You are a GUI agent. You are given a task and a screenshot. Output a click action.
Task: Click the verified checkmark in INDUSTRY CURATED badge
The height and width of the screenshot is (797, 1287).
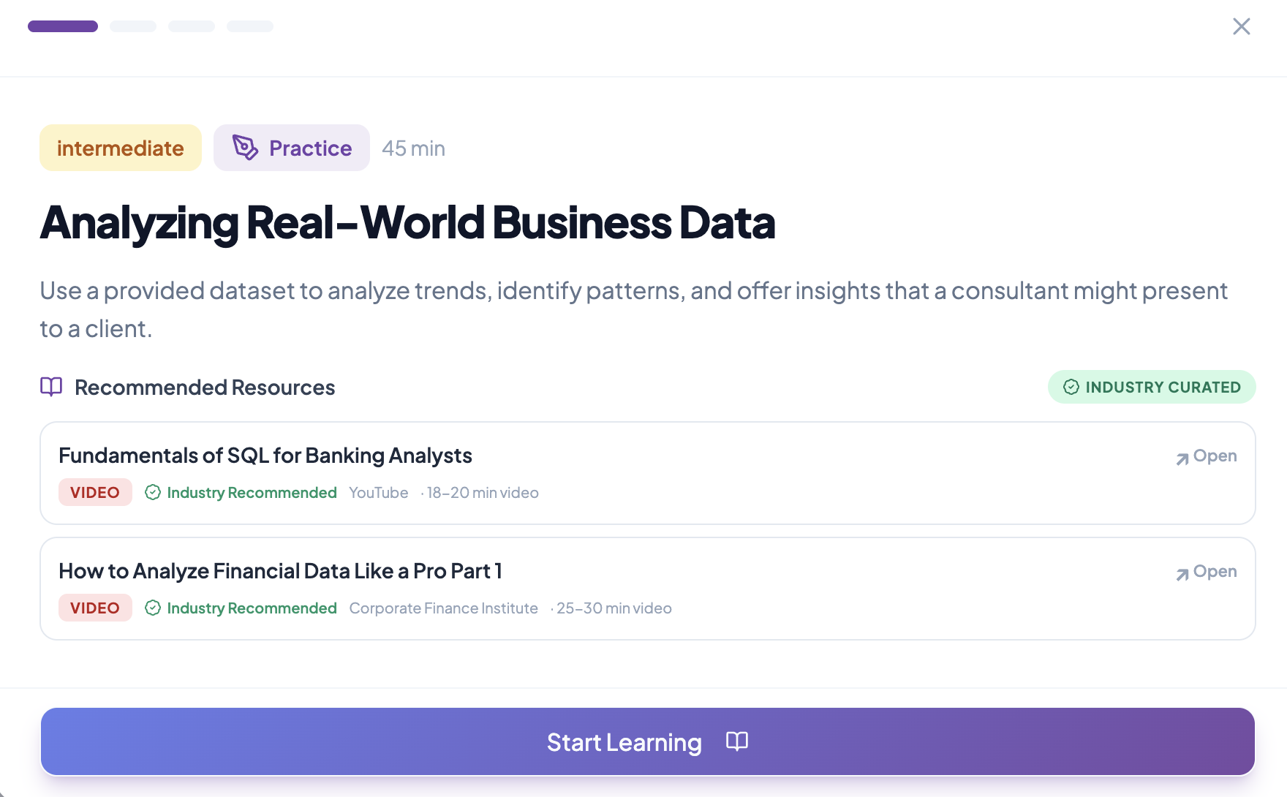(x=1071, y=387)
